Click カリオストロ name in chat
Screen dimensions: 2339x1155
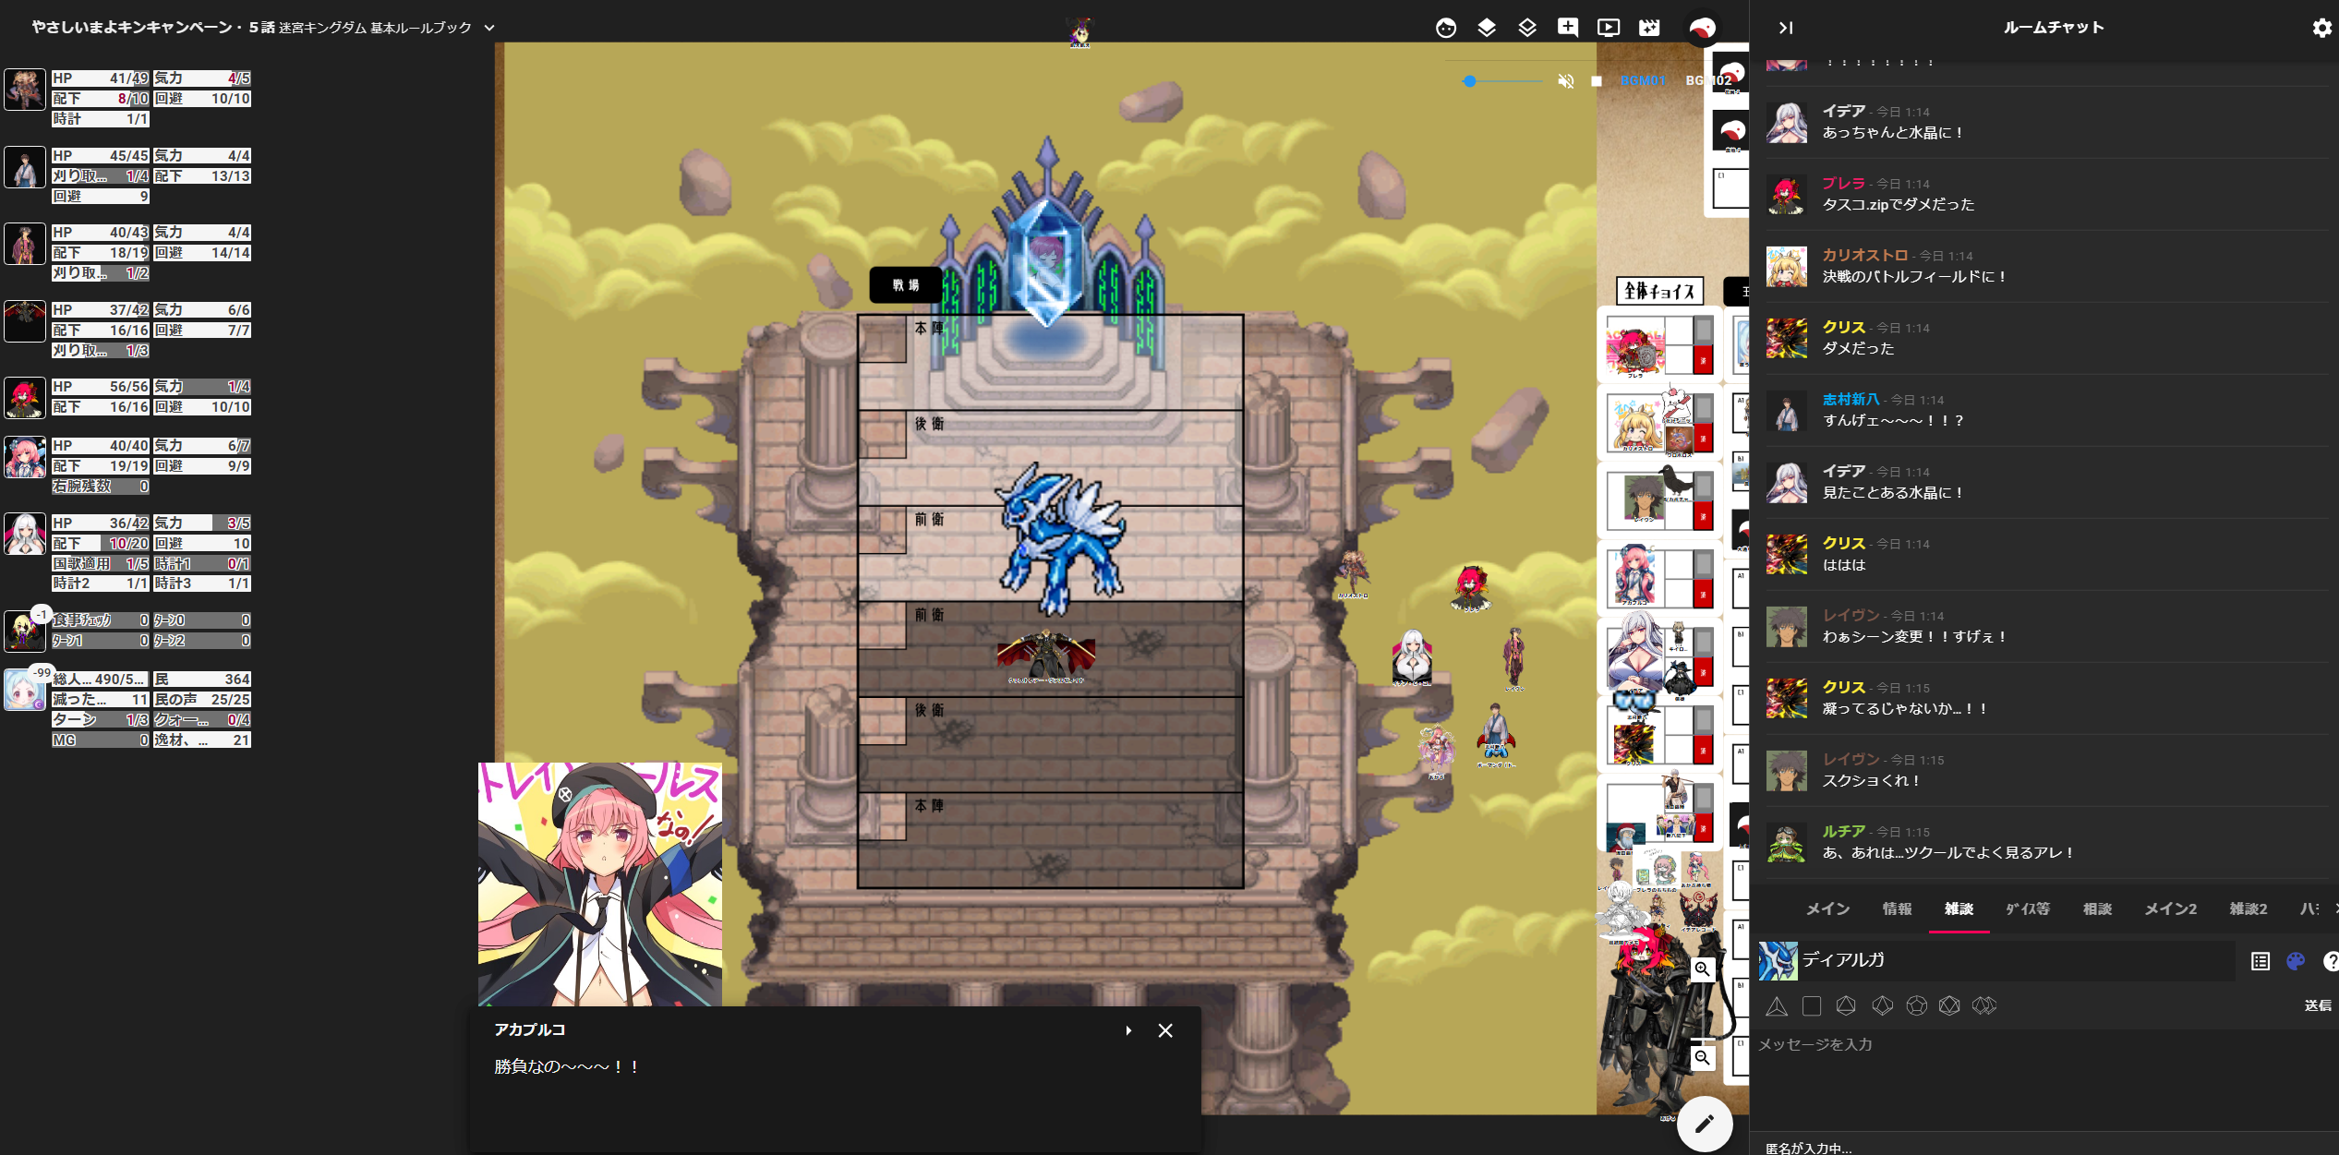pyautogui.click(x=1864, y=256)
